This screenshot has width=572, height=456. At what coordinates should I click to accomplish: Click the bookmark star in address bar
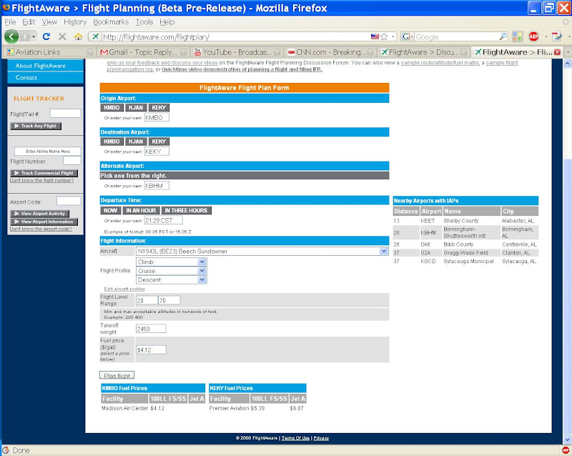(x=384, y=36)
